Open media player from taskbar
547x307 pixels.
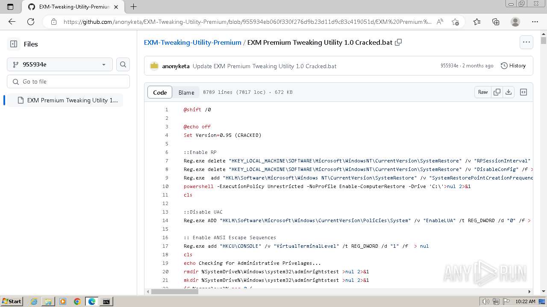[x=63, y=301]
